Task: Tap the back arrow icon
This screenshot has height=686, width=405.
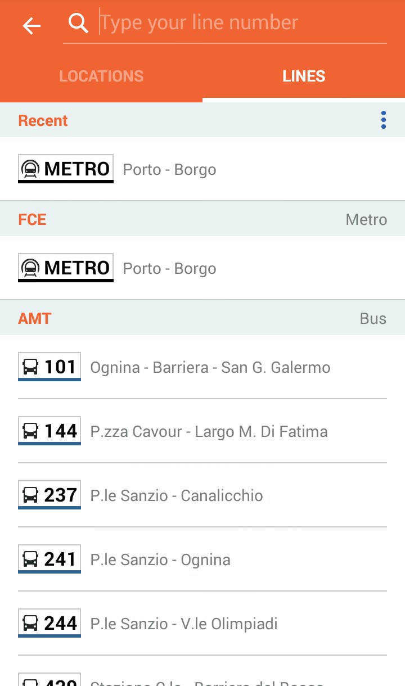Action: (x=32, y=25)
